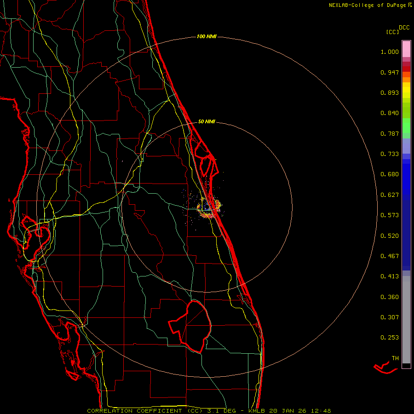Click the 20 JAN 26 date text
The height and width of the screenshot is (414, 414).
click(x=287, y=411)
